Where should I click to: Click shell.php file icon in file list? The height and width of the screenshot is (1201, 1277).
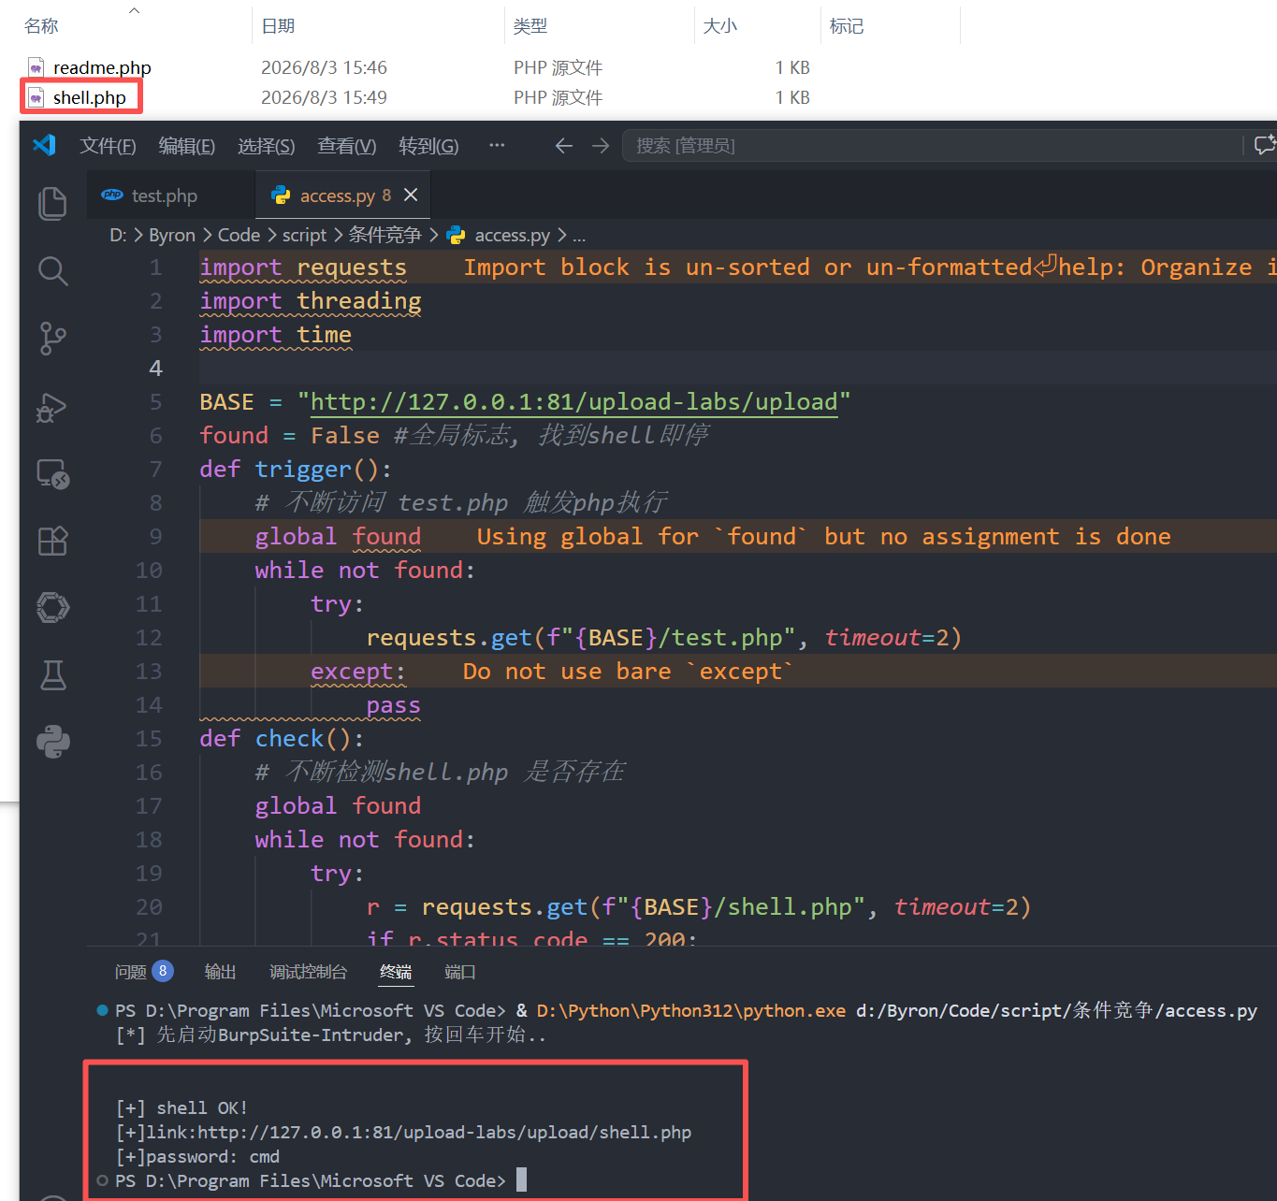36,97
